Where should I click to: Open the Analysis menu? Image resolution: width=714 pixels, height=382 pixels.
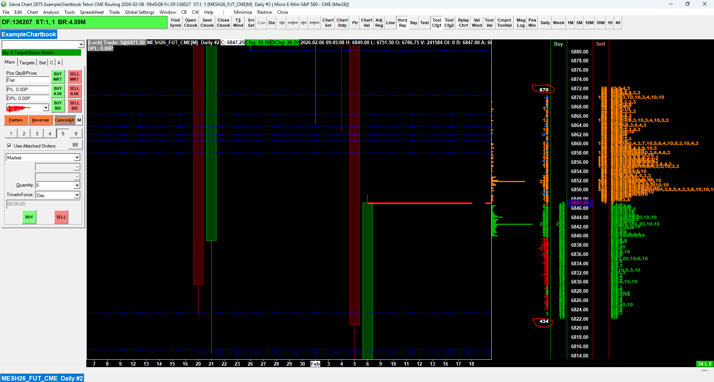51,12
